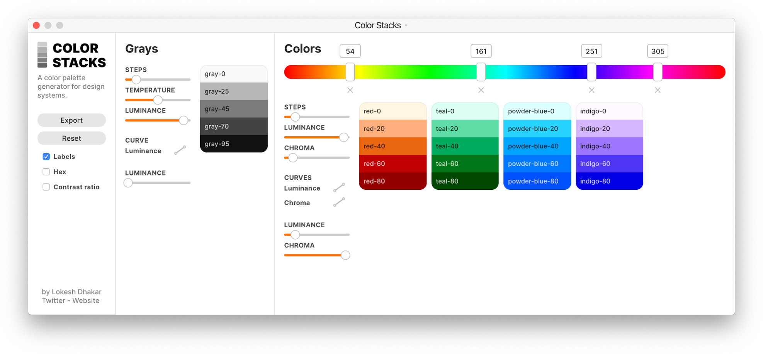763x354 pixels.
Task: Select the indigo-0 swatch
Action: 609,111
